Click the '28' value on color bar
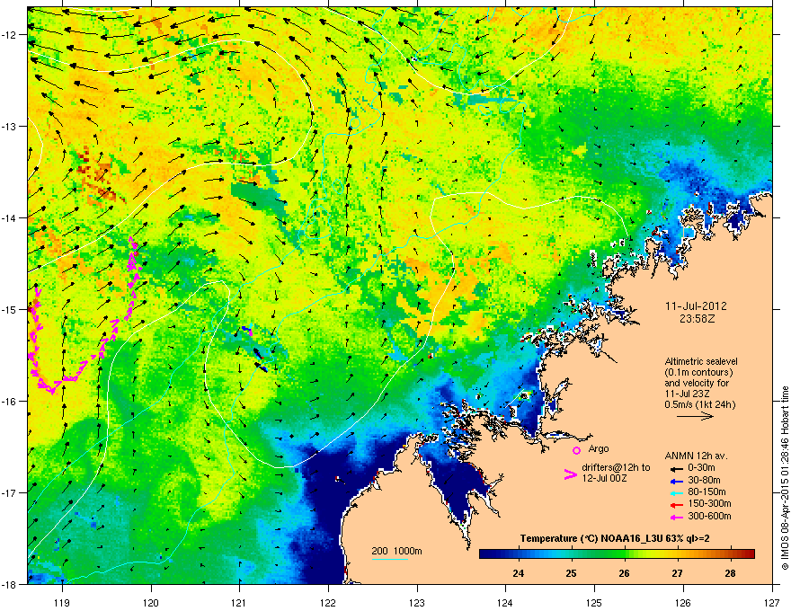The image size is (791, 611). [731, 573]
